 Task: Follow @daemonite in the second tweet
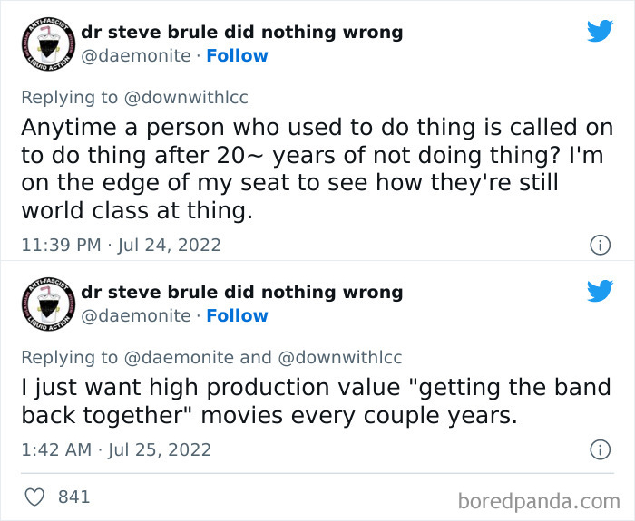tap(237, 316)
